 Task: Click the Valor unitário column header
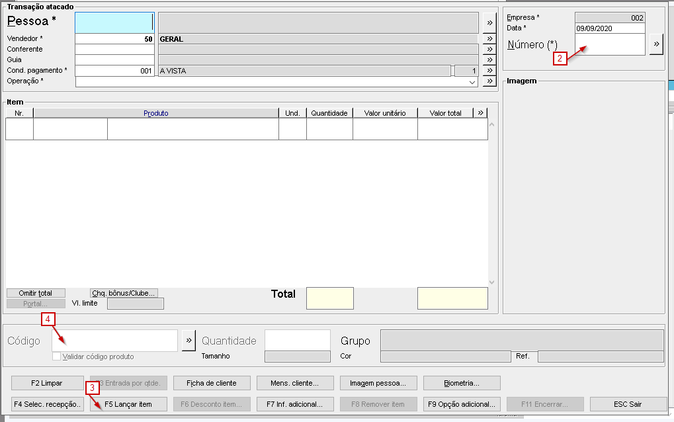(385, 113)
